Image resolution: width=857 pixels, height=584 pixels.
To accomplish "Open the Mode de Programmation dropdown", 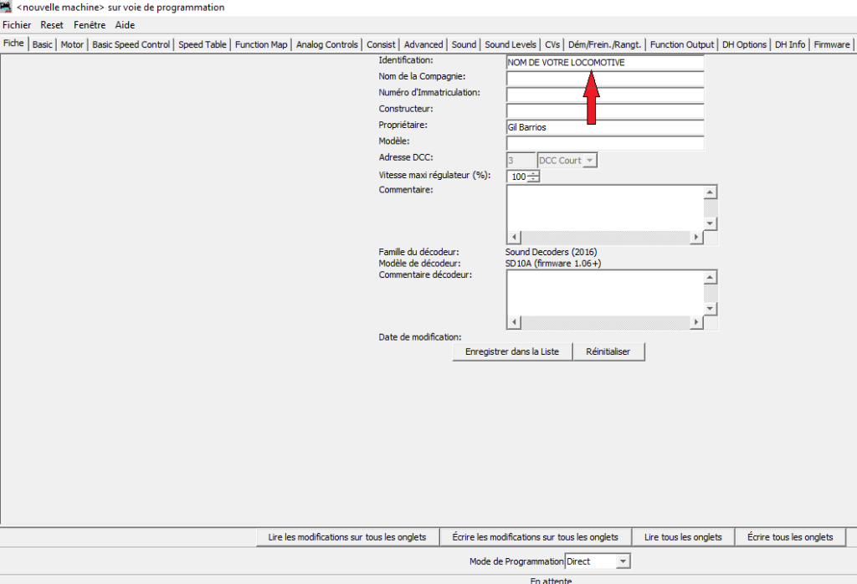I will tap(622, 561).
